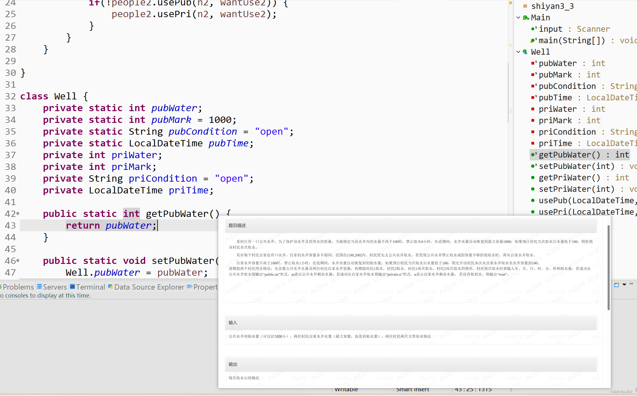The width and height of the screenshot is (637, 396).
Task: Open the Data Source Explorer tab
Action: click(x=149, y=287)
